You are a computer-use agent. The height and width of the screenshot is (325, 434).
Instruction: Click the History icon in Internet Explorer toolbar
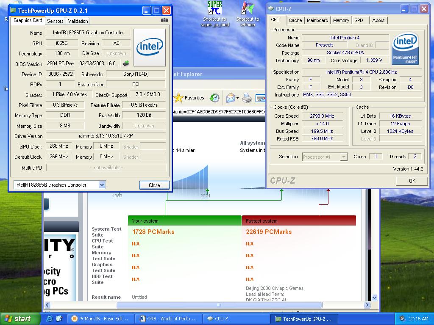(214, 98)
